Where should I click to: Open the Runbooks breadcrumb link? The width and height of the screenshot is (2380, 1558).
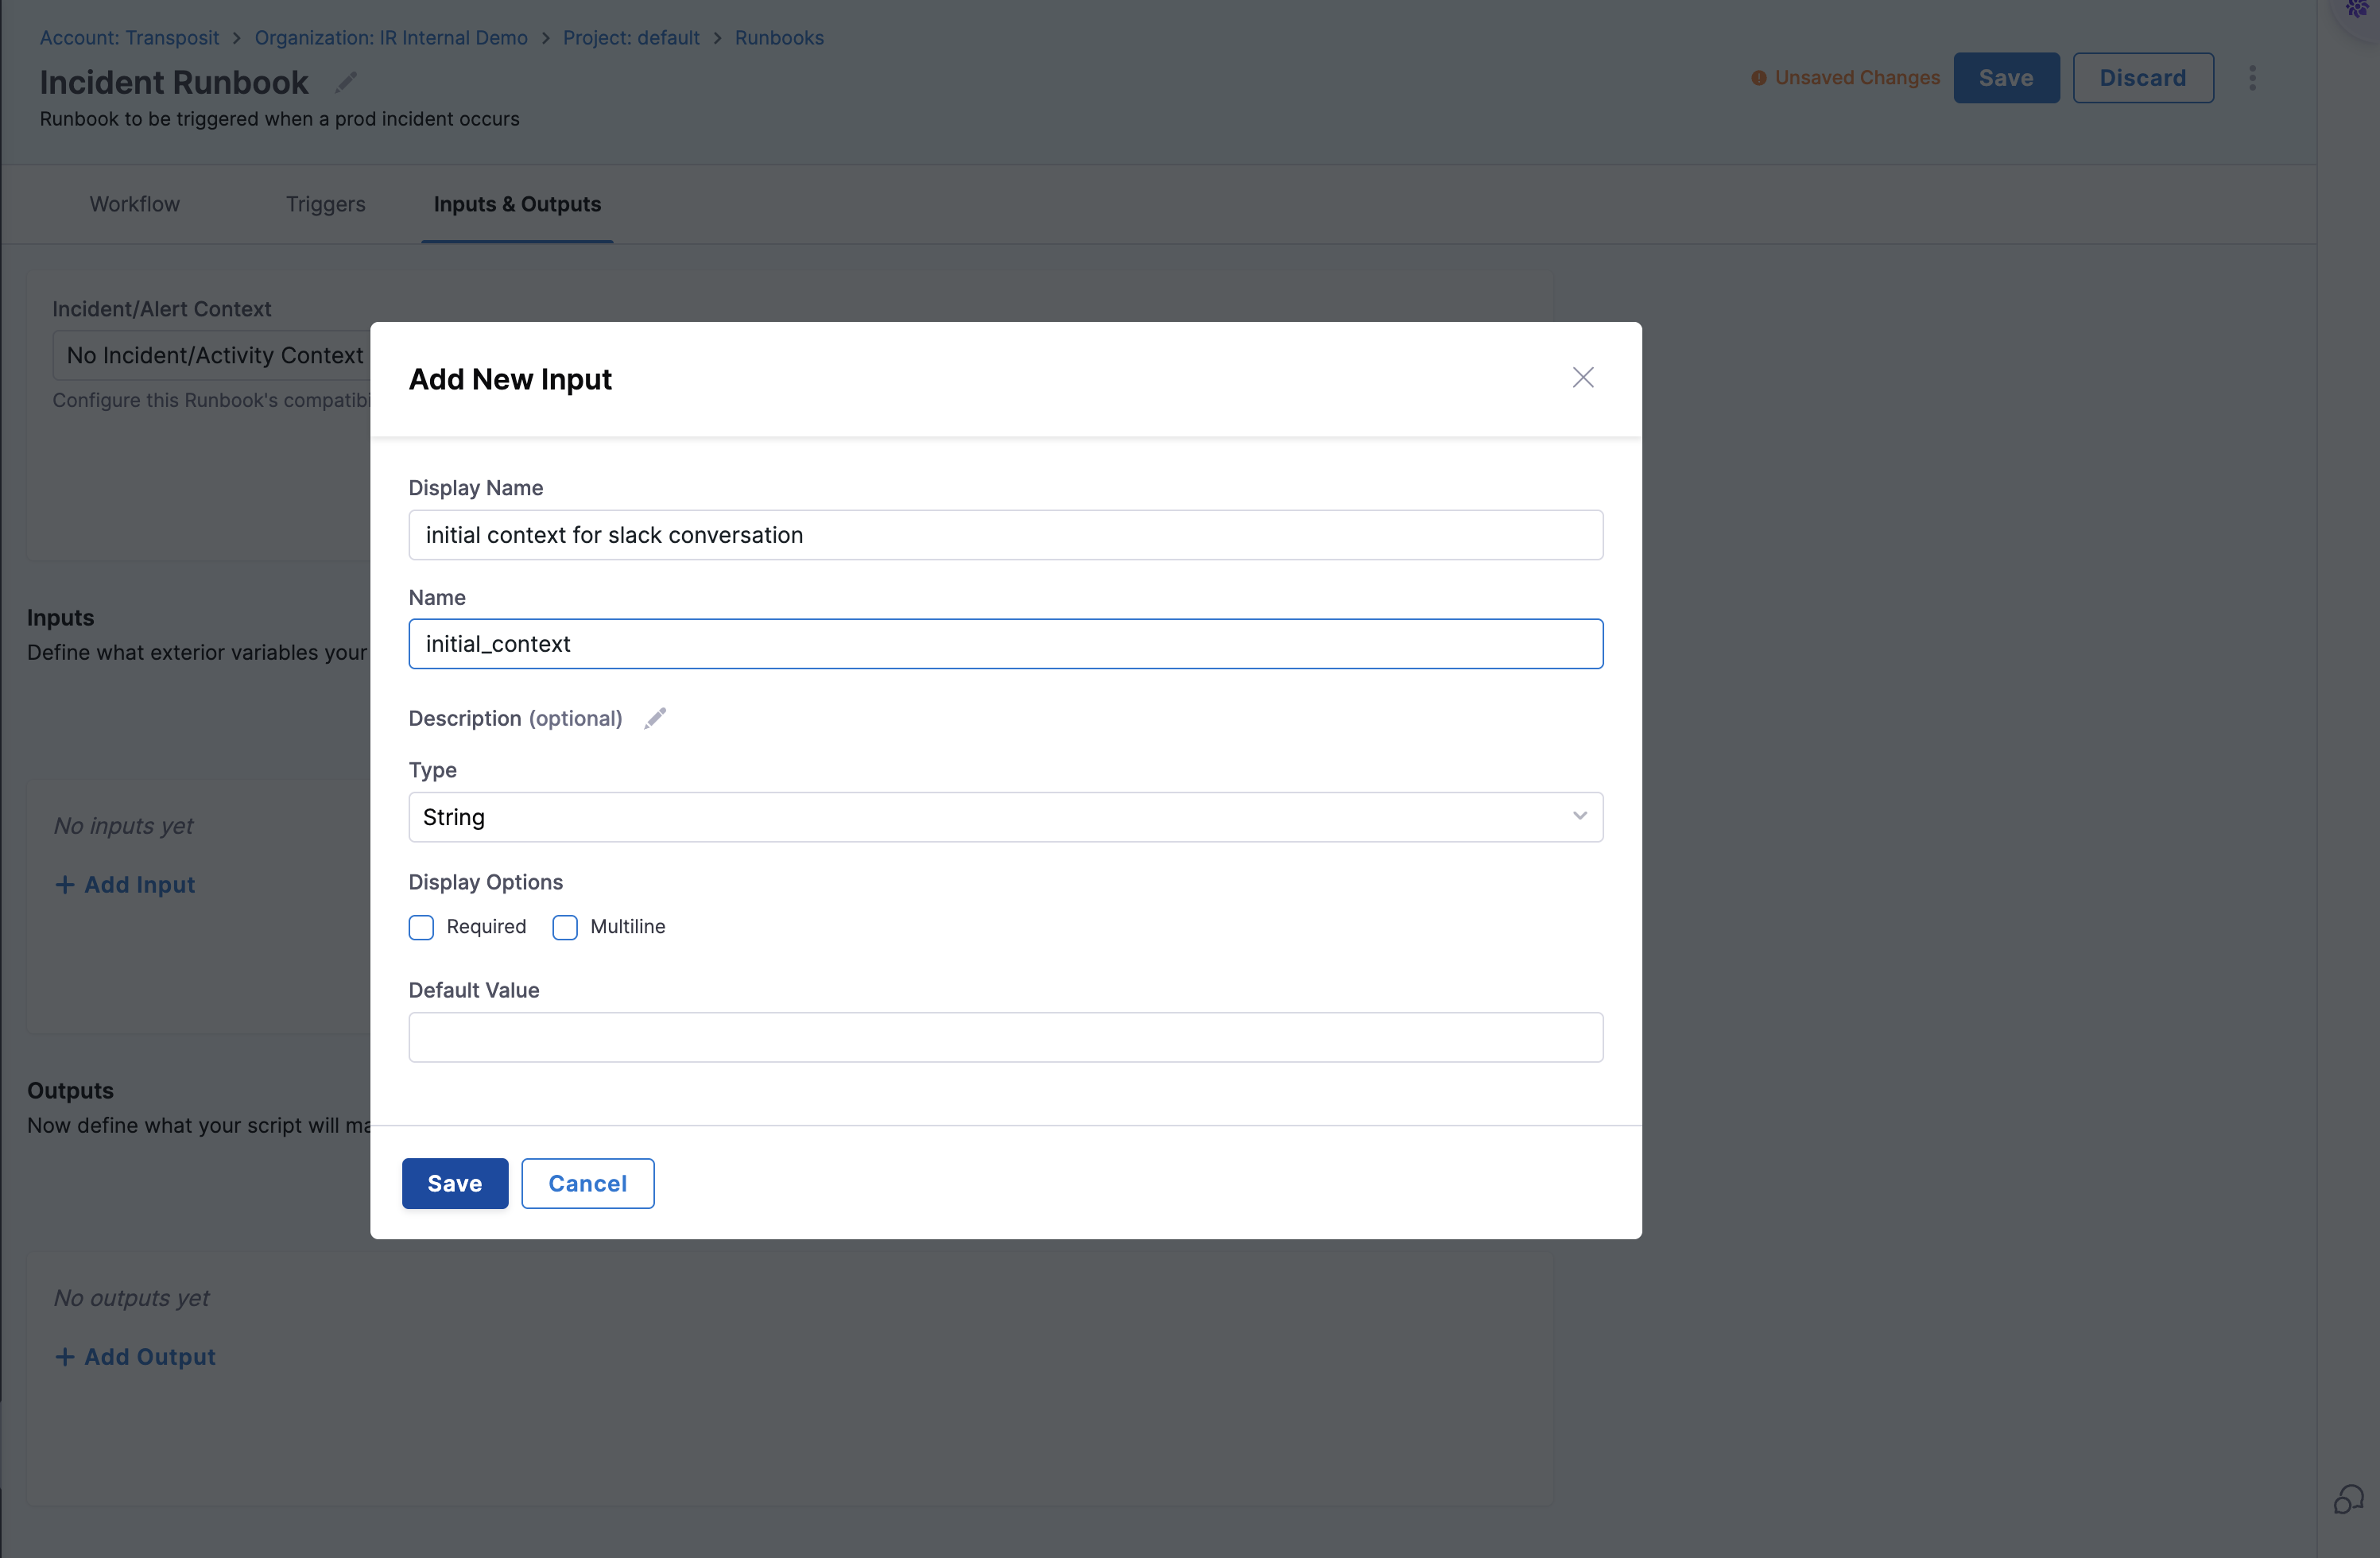coord(779,37)
